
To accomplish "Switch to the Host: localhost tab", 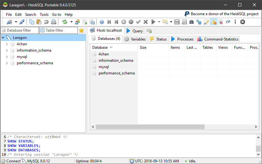I will coord(106,30).
